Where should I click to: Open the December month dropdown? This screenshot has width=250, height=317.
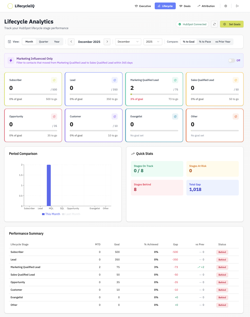pyautogui.click(x=128, y=42)
